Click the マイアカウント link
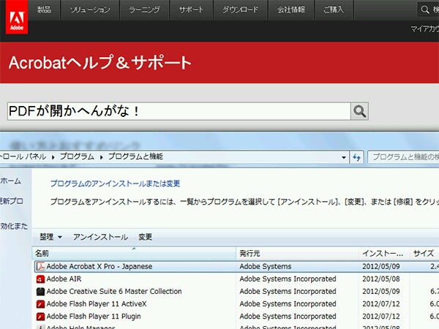This screenshot has width=439, height=329. coord(424,29)
